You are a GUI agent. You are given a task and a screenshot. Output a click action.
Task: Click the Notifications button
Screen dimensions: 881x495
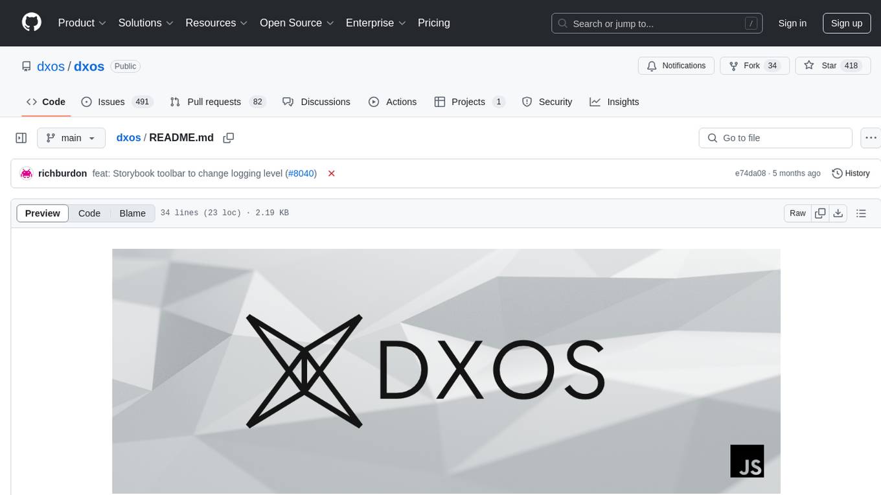point(676,65)
